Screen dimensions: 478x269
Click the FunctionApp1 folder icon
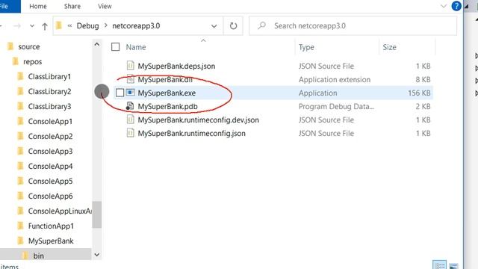(20, 226)
